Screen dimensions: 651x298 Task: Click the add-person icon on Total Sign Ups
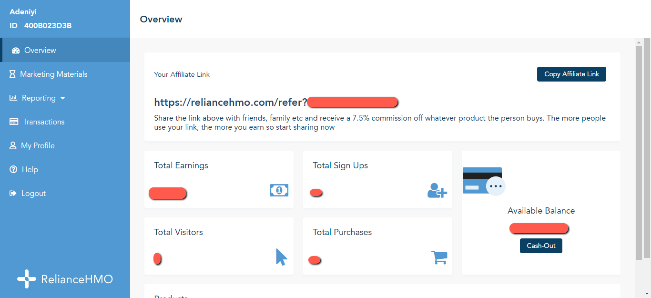coord(437,190)
